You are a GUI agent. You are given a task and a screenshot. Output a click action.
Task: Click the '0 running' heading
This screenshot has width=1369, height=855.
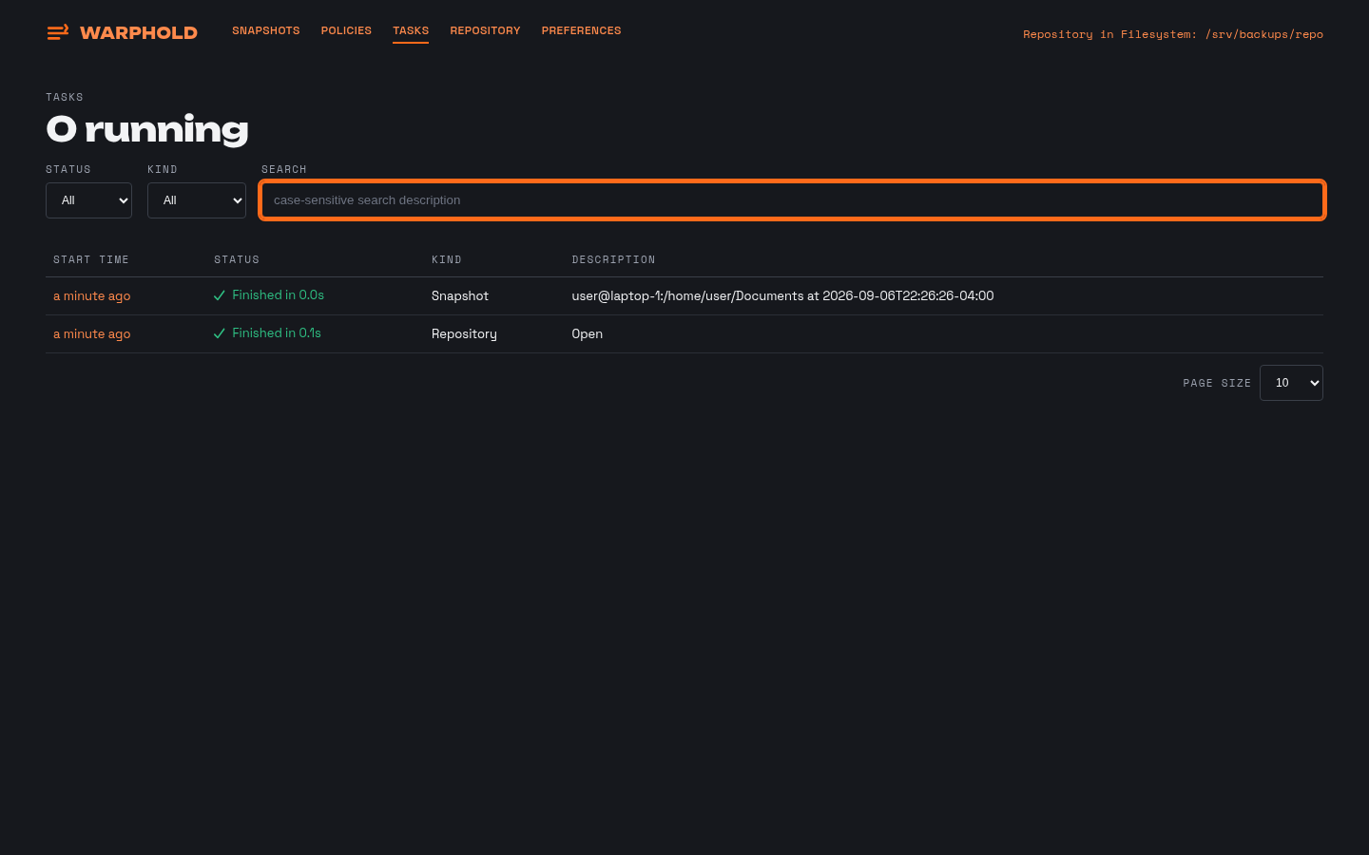pos(147,129)
